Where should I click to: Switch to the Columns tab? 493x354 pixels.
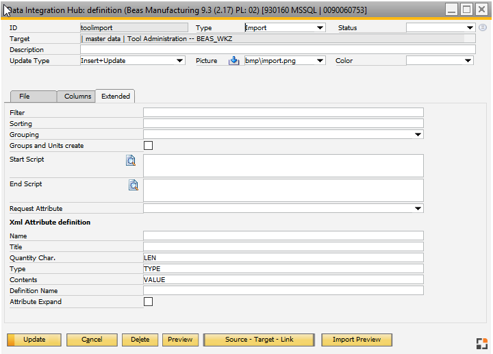(x=77, y=97)
